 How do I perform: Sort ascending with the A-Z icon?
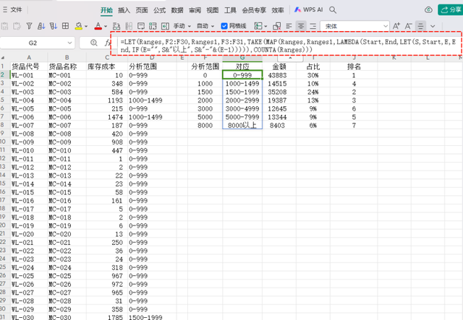41,26
